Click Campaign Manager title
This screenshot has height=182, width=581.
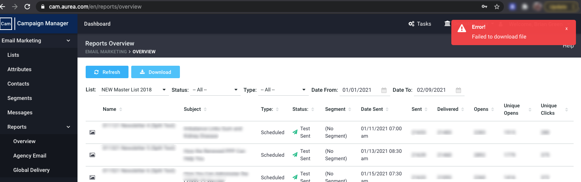tap(43, 23)
